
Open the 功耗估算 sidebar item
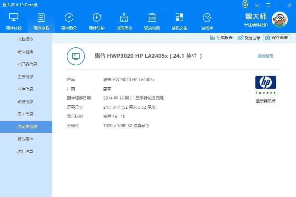point(26,151)
